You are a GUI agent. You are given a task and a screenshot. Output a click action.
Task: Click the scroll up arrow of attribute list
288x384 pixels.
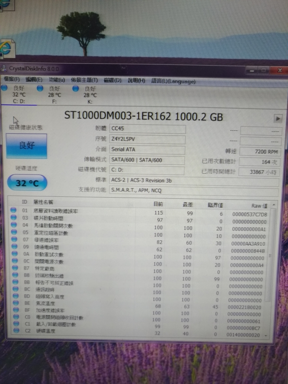(274, 205)
